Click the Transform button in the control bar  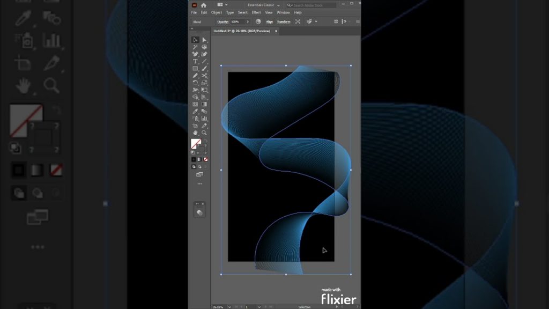(x=284, y=21)
